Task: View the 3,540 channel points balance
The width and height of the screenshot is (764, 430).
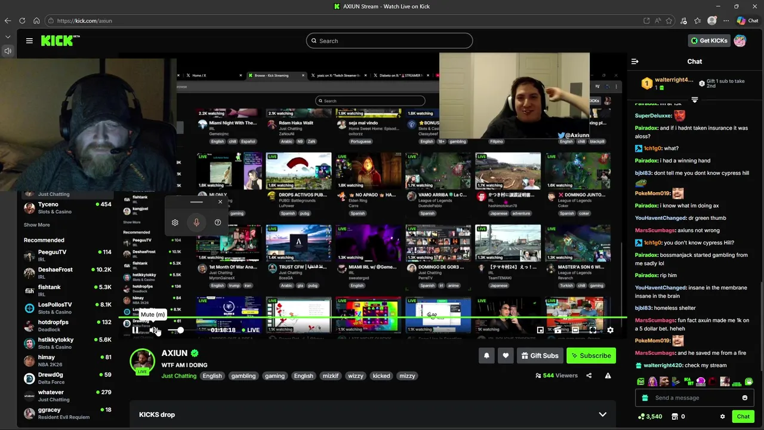Action: tap(650, 416)
